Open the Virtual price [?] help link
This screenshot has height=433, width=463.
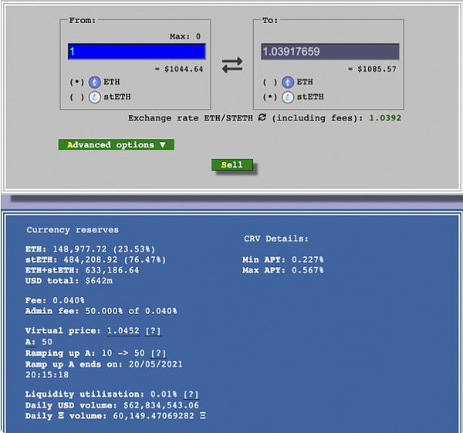coord(153,331)
